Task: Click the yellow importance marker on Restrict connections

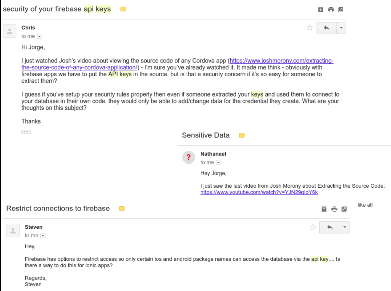Action: pos(122,209)
